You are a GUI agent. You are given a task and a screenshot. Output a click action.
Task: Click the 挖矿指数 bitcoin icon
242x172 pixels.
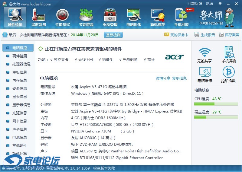pos(229,75)
